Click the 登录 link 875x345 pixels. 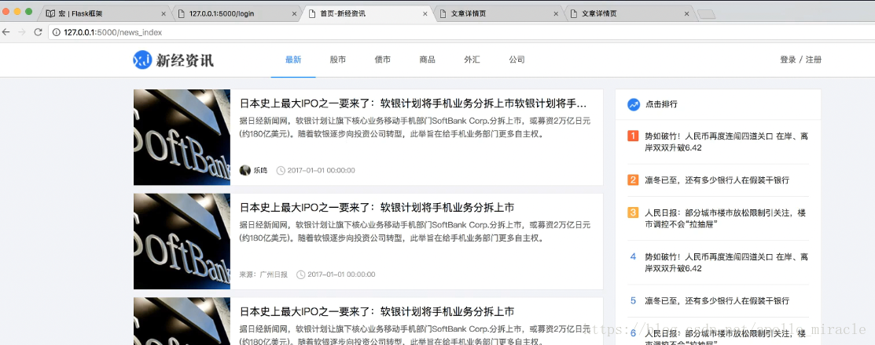788,60
